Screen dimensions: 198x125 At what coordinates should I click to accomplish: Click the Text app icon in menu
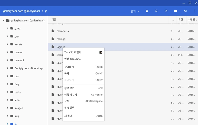(x=101, y=53)
